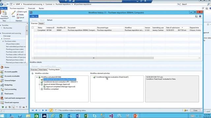Collapse Approval started (Manager Approval) node

(x=39, y=85)
